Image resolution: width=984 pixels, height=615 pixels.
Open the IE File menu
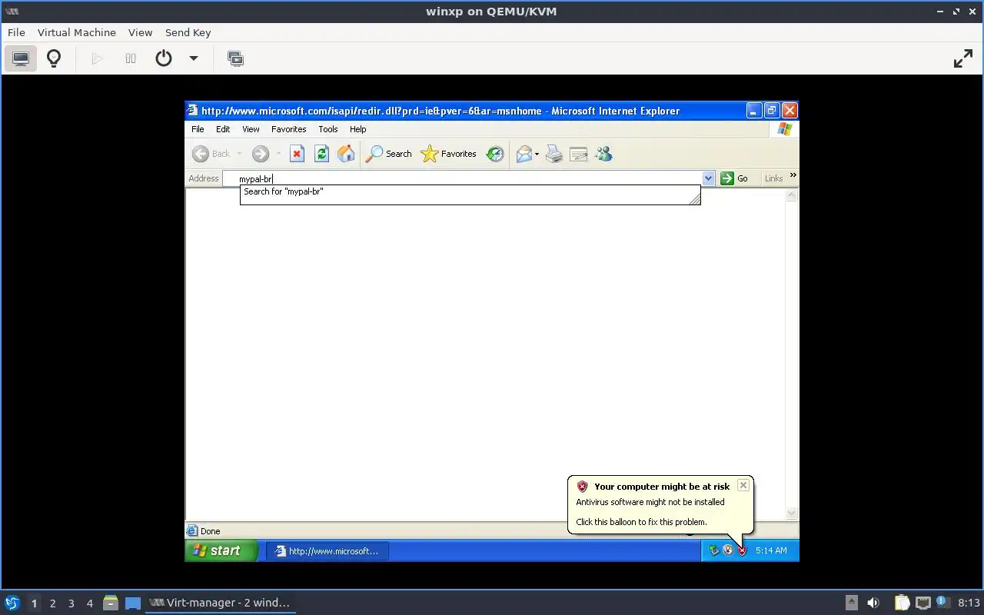click(198, 129)
